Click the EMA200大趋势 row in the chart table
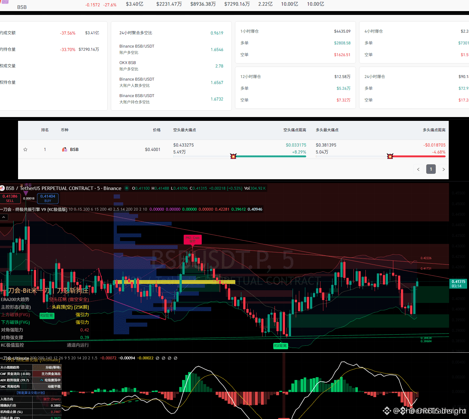Image resolution: width=469 pixels, height=419 pixels. [x=45, y=299]
